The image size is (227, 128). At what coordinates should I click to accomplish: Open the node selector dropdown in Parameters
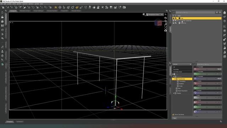pyautogui.click(x=182, y=64)
